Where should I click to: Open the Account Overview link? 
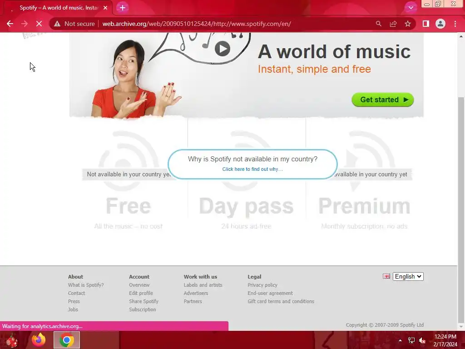139,285
